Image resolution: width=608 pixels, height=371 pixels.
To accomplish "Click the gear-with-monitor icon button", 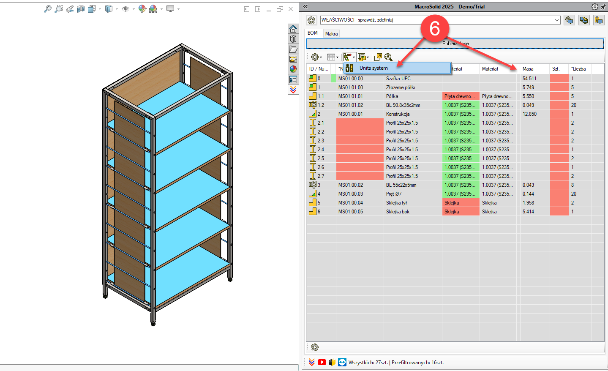I will (x=569, y=20).
